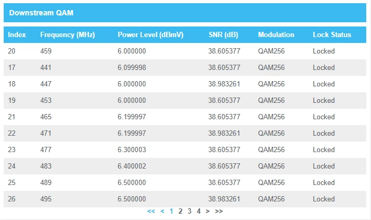This screenshot has width=371, height=220.
Task: Click Locked status in the index 19 row
Action: [324, 100]
